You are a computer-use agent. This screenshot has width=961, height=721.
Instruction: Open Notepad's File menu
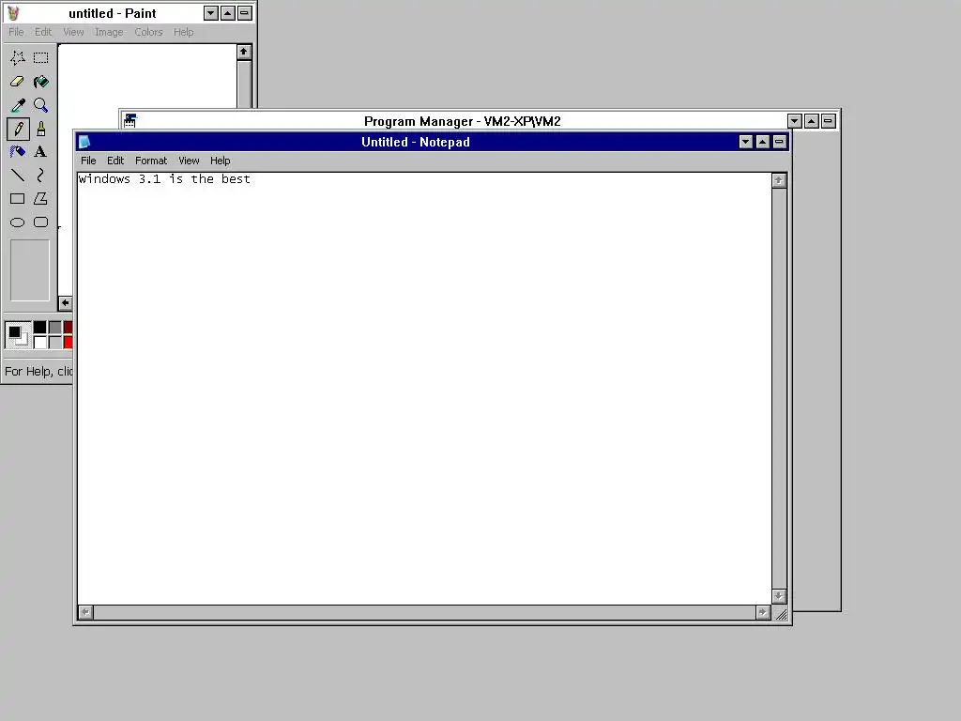88,161
